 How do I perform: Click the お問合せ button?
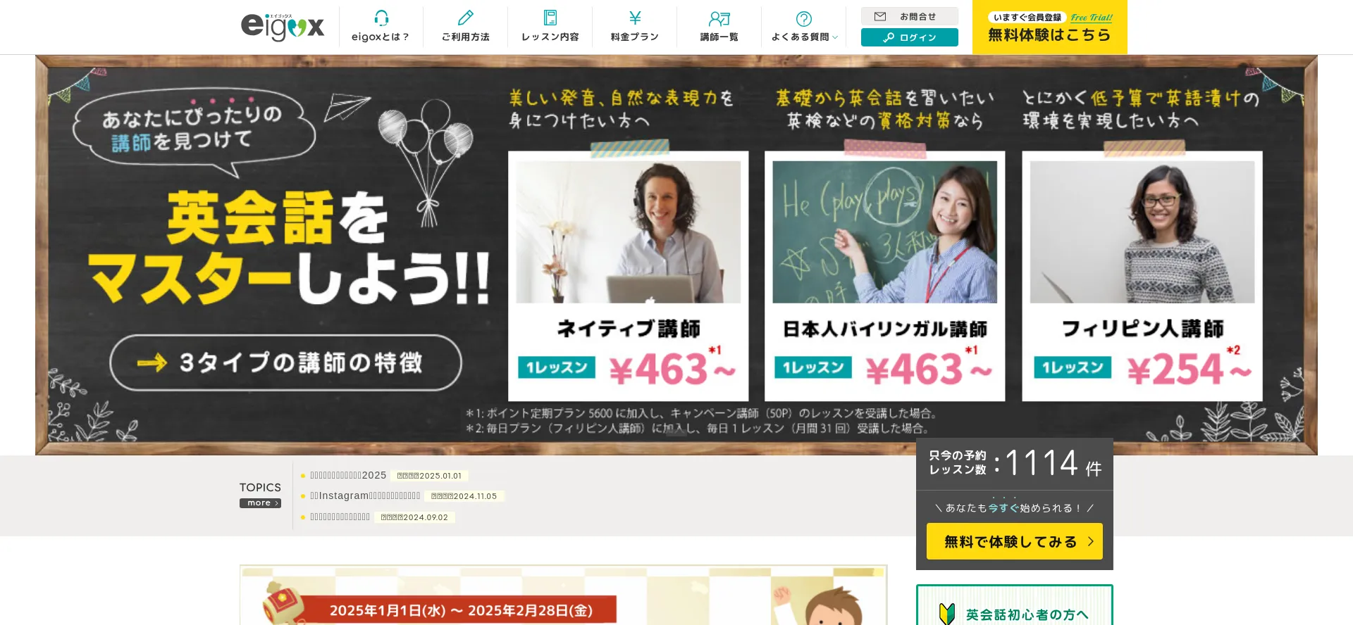click(910, 16)
